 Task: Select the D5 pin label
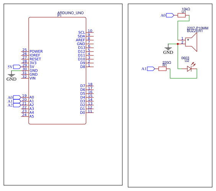click(83, 94)
